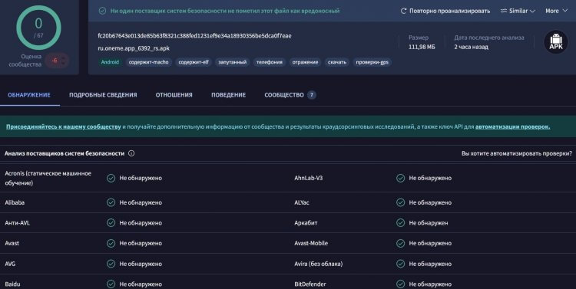Open the Similar dropdown
The height and width of the screenshot is (289, 576).
click(x=518, y=11)
